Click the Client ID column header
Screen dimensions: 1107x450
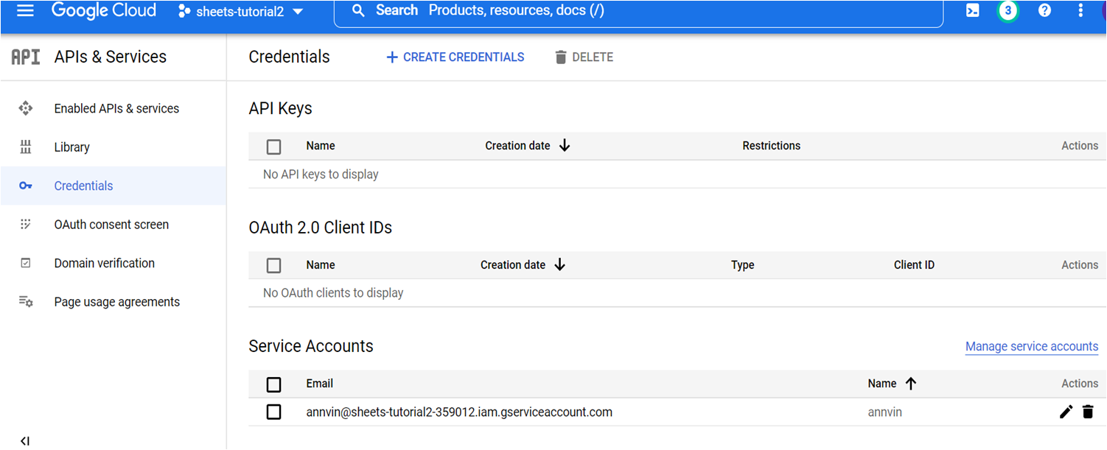[x=914, y=265]
